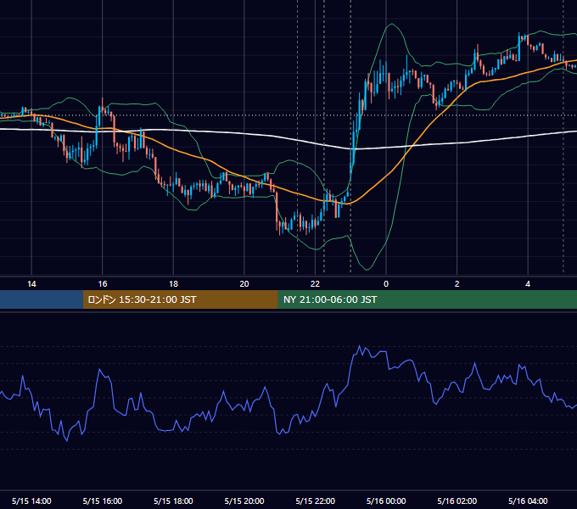
Task: Click the 2 hour label on chart axis
Action: 457,284
